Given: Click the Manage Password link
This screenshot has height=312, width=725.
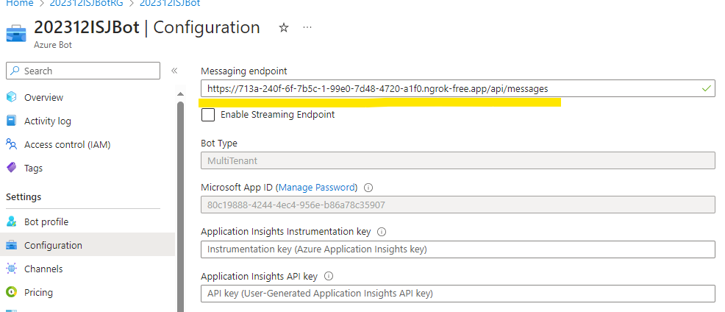Looking at the screenshot, I should click(x=317, y=187).
